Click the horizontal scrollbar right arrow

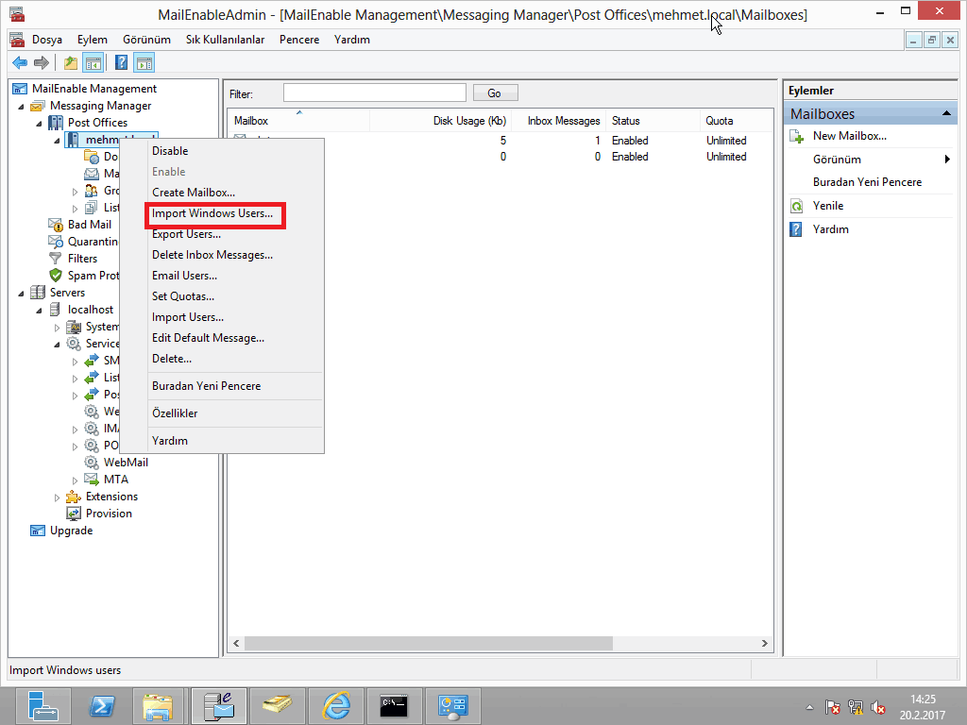click(x=765, y=644)
